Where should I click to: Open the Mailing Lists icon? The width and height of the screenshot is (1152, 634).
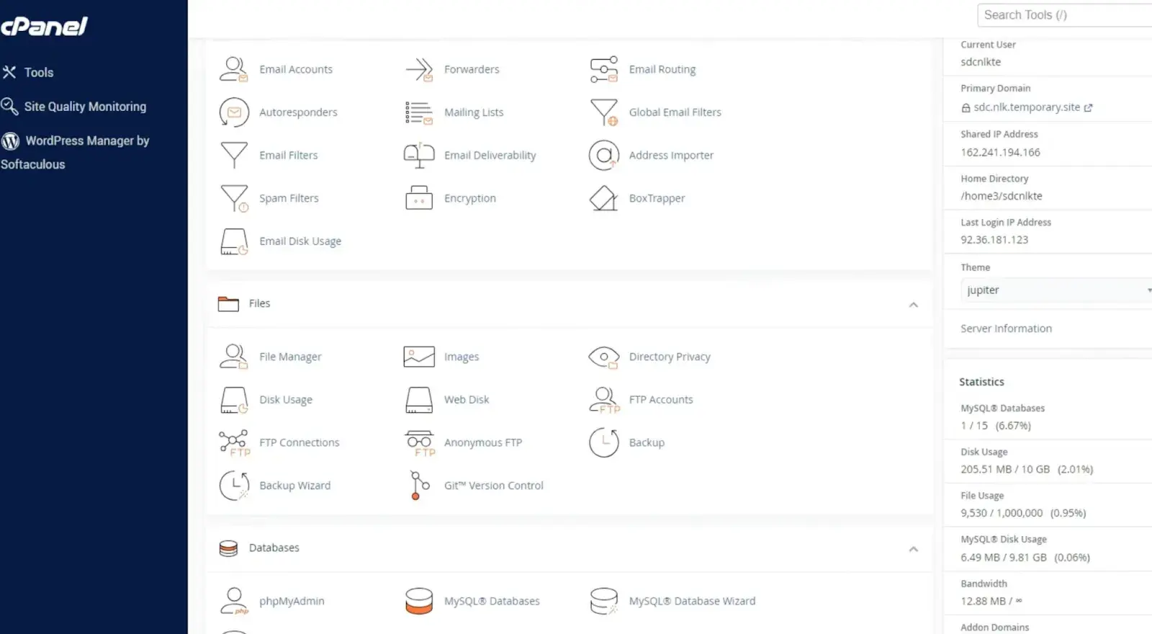click(x=419, y=112)
